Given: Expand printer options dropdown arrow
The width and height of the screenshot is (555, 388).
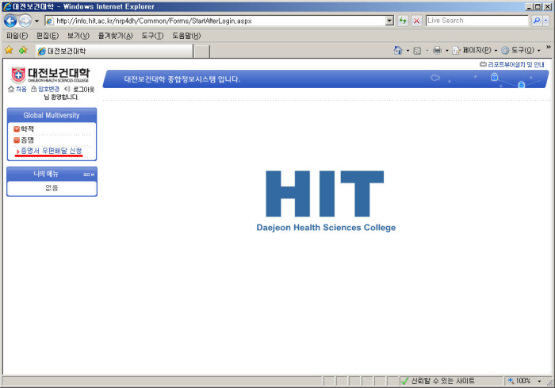Looking at the screenshot, I should (x=446, y=51).
